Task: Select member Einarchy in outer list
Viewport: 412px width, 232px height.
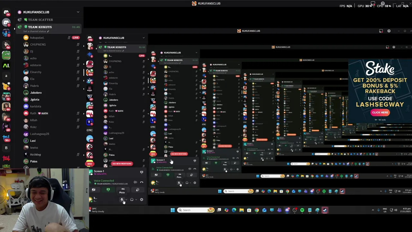Action: [36, 72]
